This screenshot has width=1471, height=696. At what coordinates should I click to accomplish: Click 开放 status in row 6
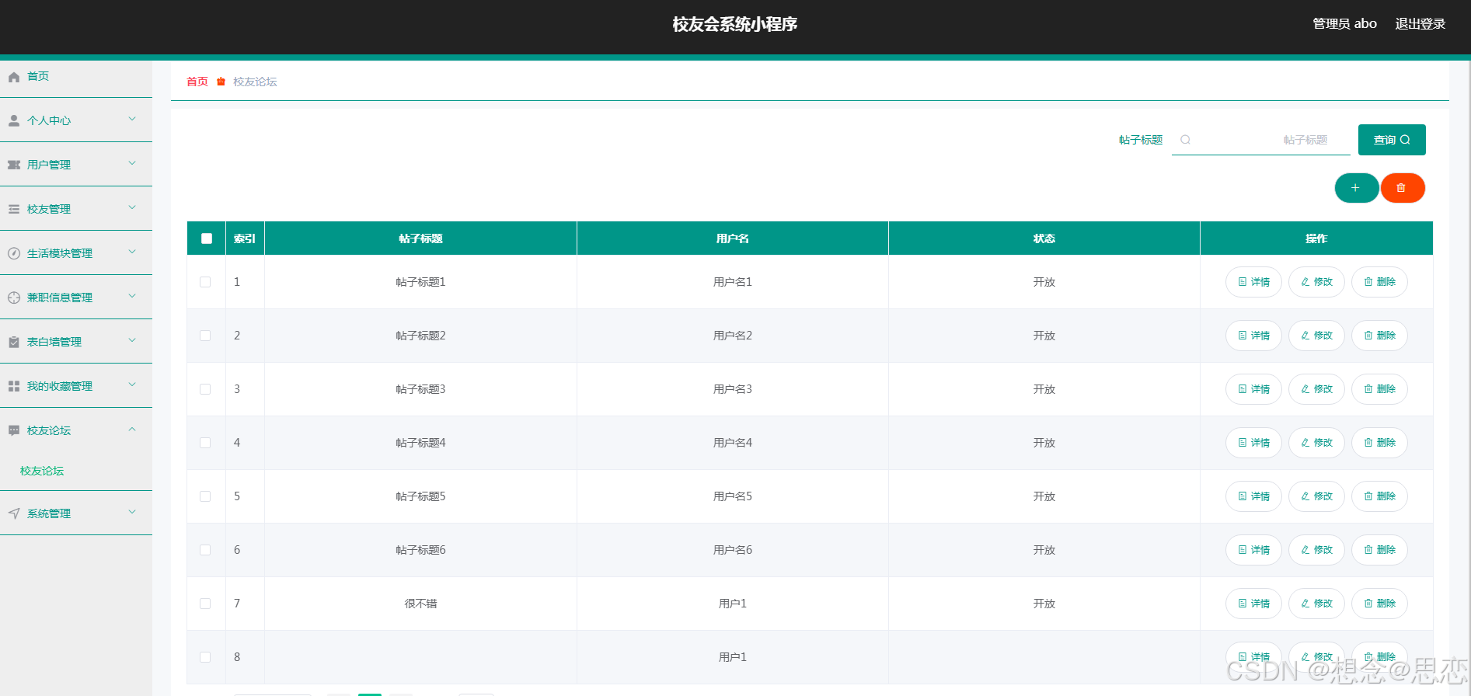tap(1044, 550)
